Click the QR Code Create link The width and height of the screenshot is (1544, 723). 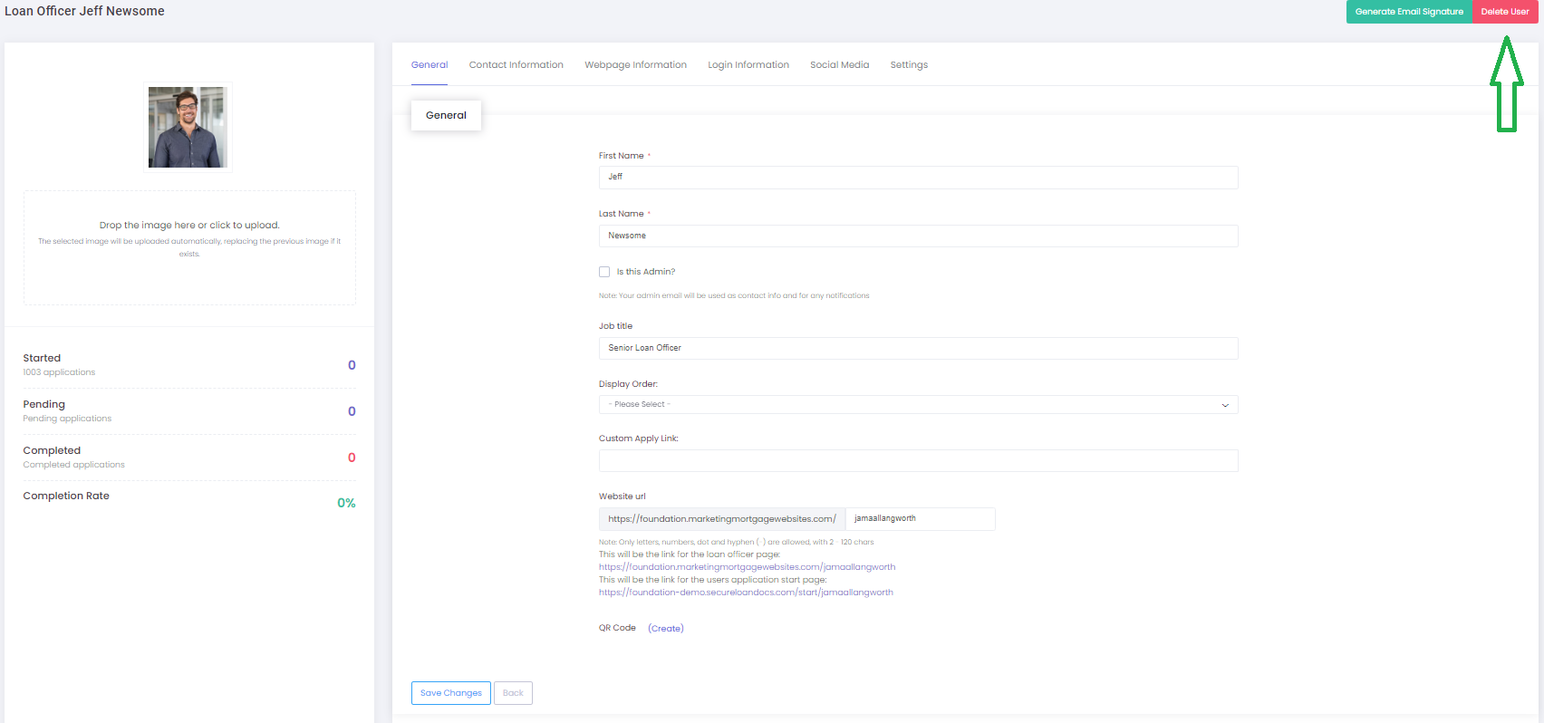(665, 629)
